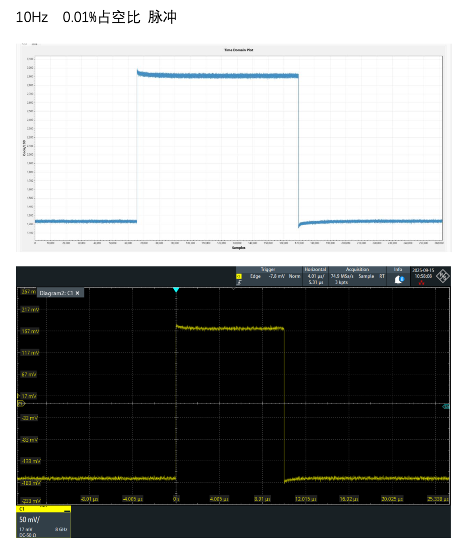
Task: Click the -183 mV vertical axis label
Action: (x=31, y=483)
